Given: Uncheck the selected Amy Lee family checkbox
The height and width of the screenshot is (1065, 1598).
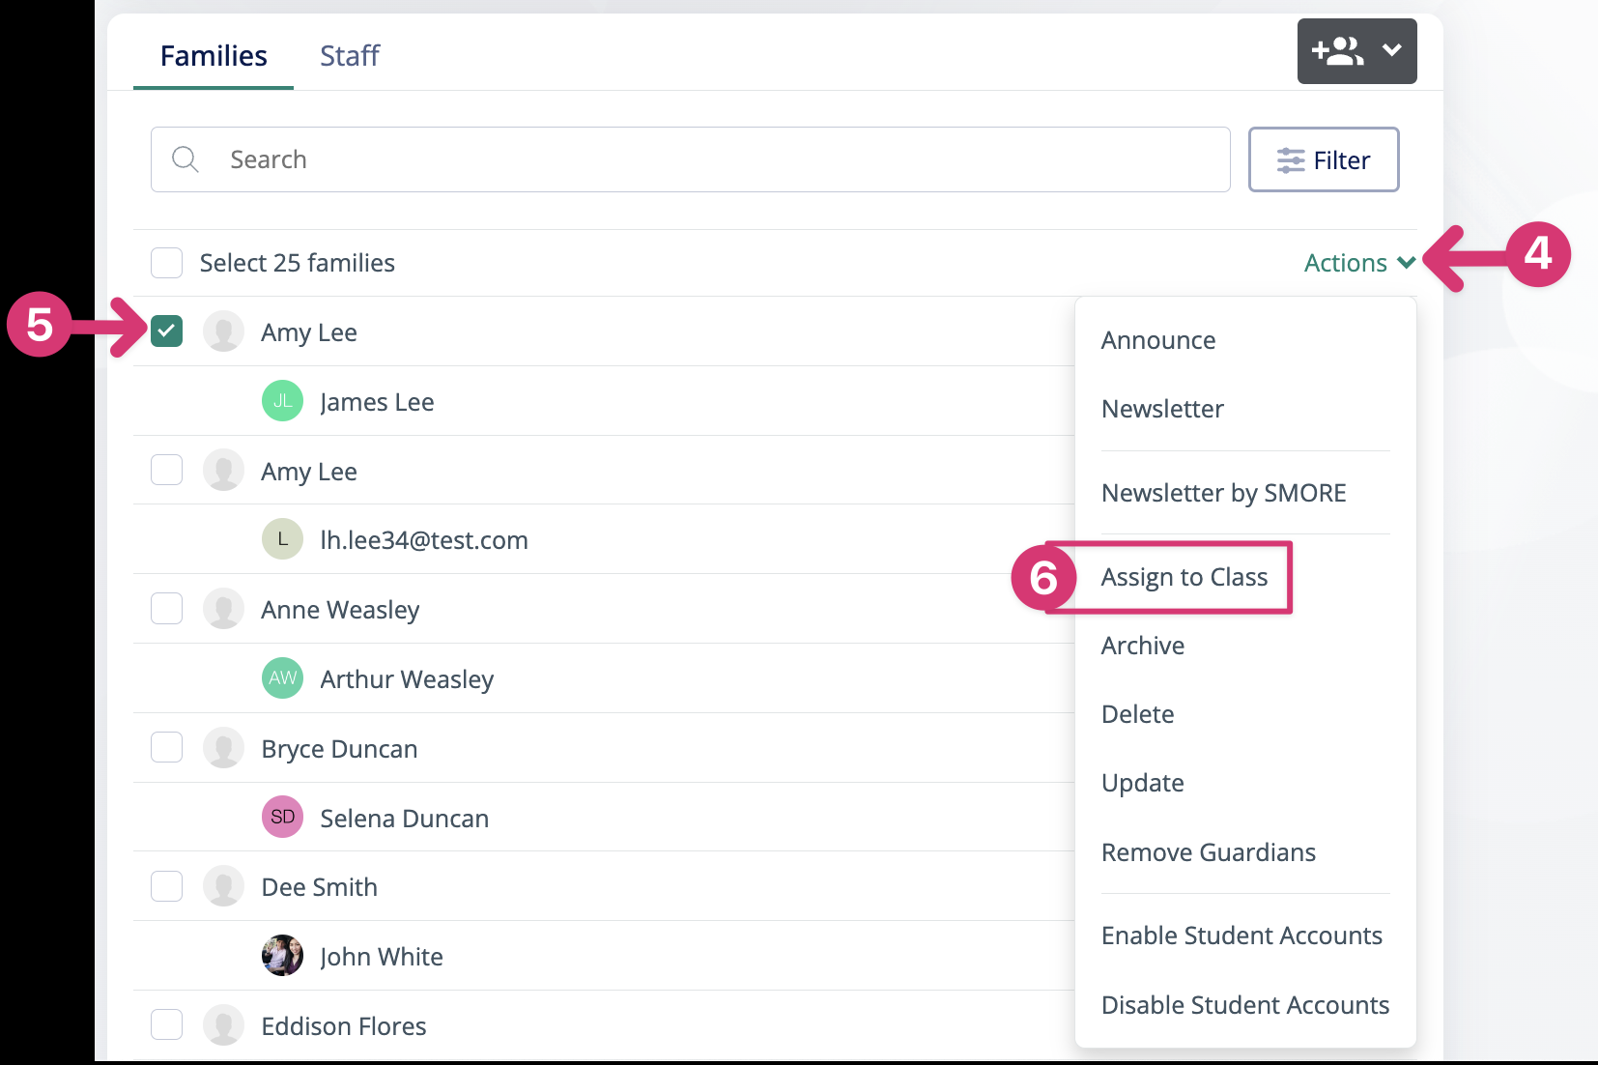Looking at the screenshot, I should click(x=166, y=331).
